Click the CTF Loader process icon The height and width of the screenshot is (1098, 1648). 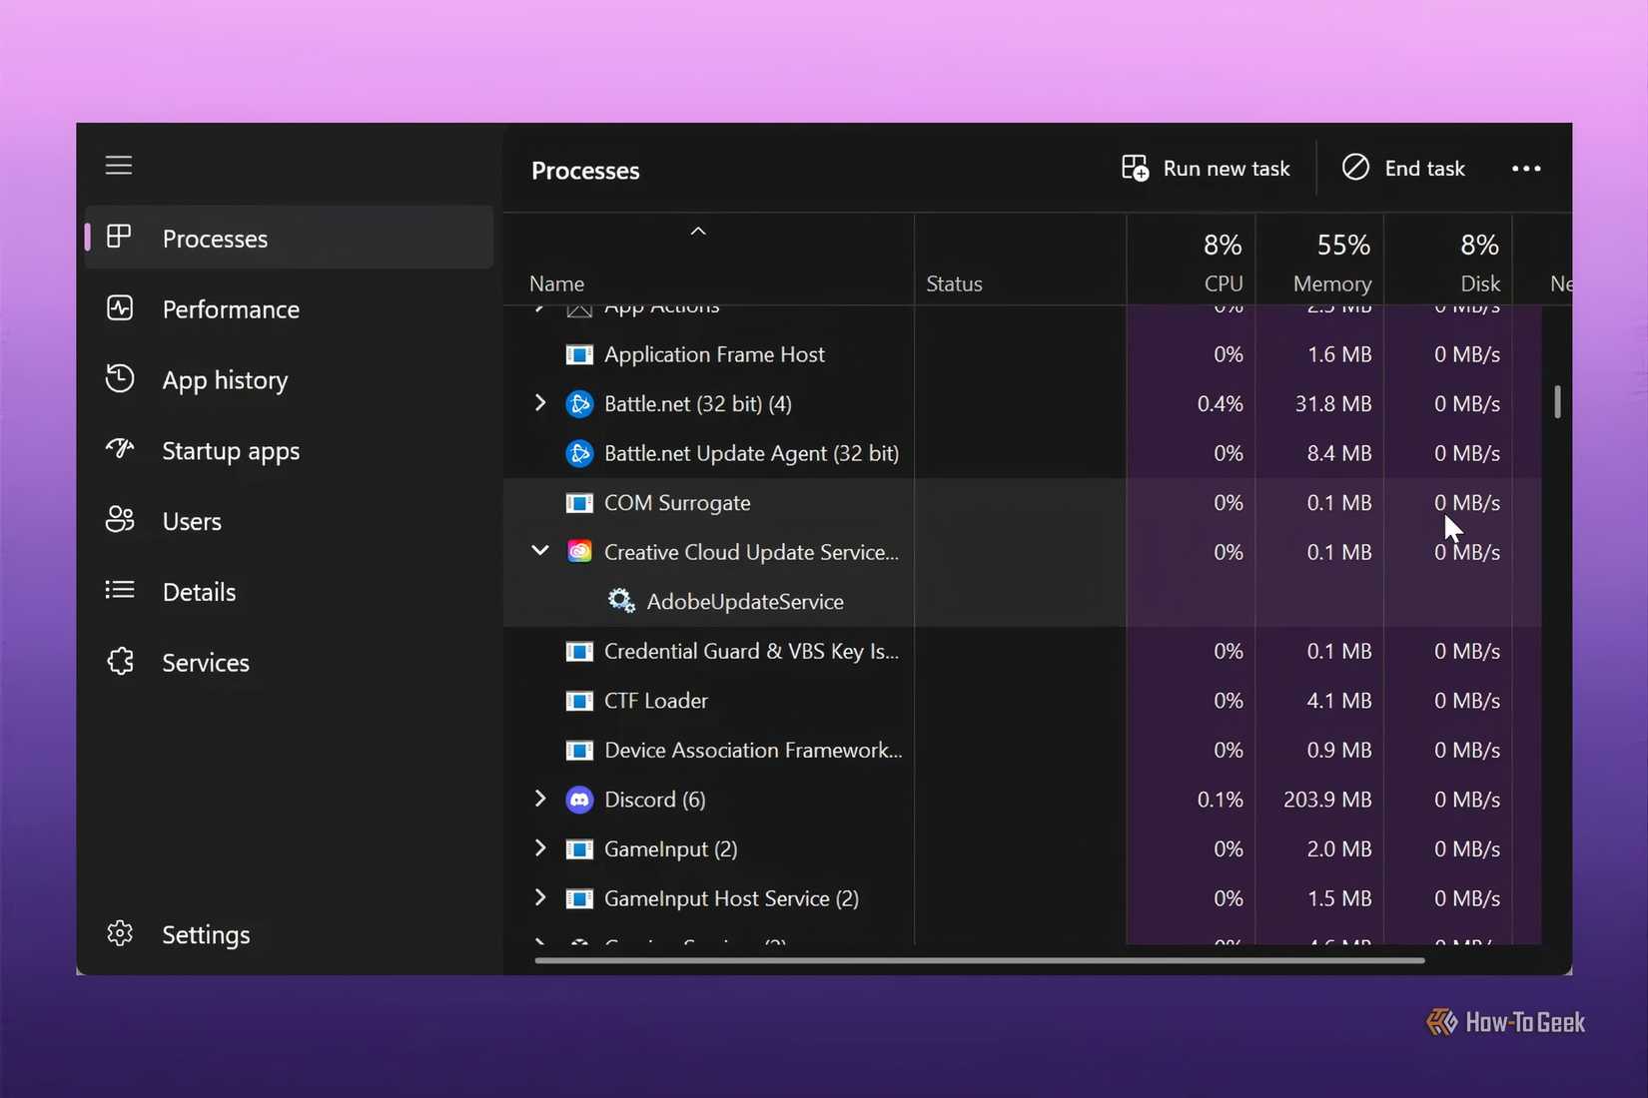pyautogui.click(x=579, y=701)
